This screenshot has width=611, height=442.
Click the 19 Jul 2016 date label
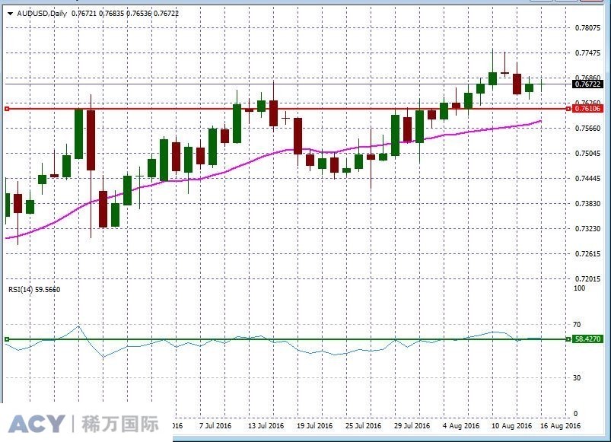point(314,426)
